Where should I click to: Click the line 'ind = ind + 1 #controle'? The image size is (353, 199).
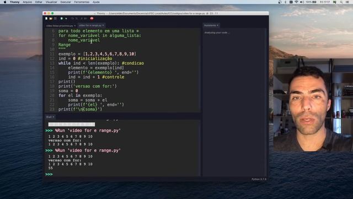pos(96,77)
